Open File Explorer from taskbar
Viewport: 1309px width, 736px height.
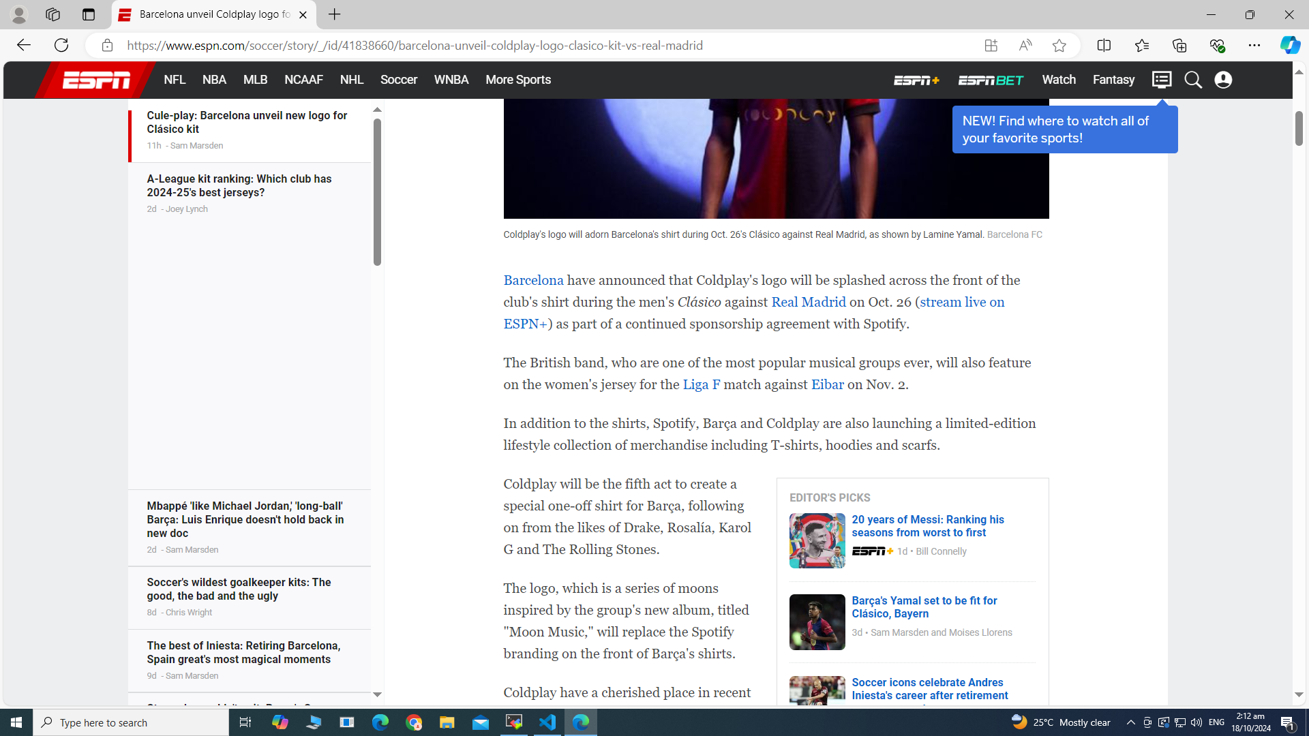[447, 722]
